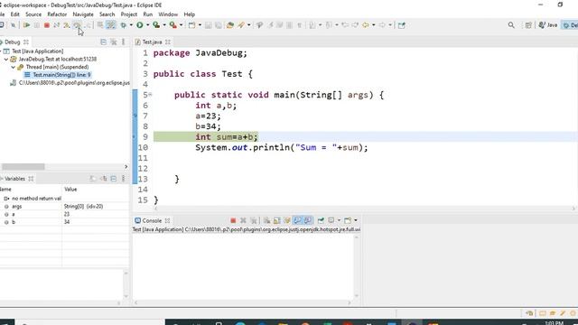Open the Refactor menu

tap(57, 14)
